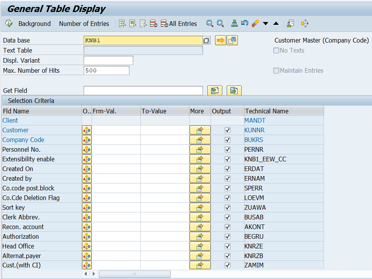Open selection option for Clerk Abbrev. row
This screenshot has width=372, height=279.
tap(87, 217)
